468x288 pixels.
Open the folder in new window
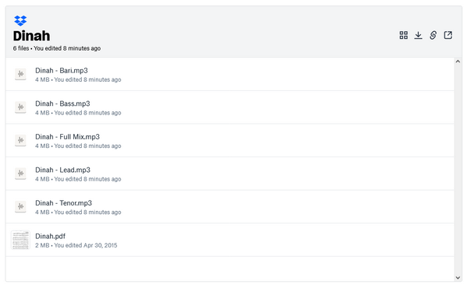tap(448, 35)
